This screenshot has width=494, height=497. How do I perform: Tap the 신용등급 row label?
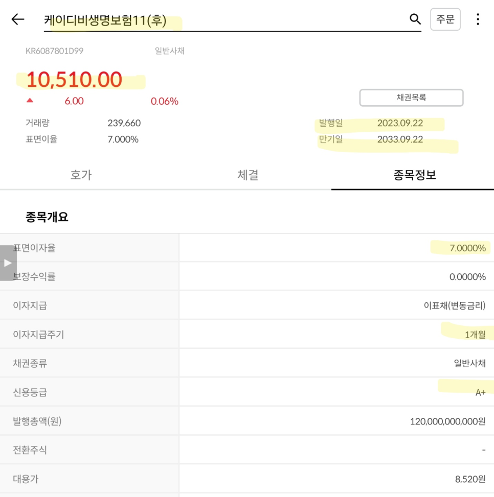point(30,392)
